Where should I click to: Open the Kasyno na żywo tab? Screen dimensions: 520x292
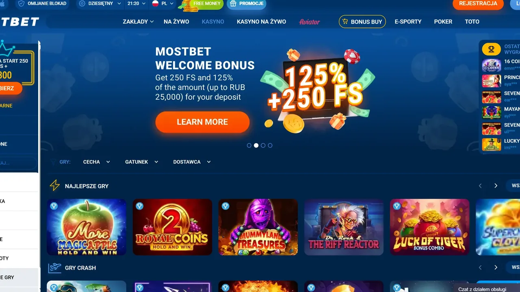click(x=262, y=21)
